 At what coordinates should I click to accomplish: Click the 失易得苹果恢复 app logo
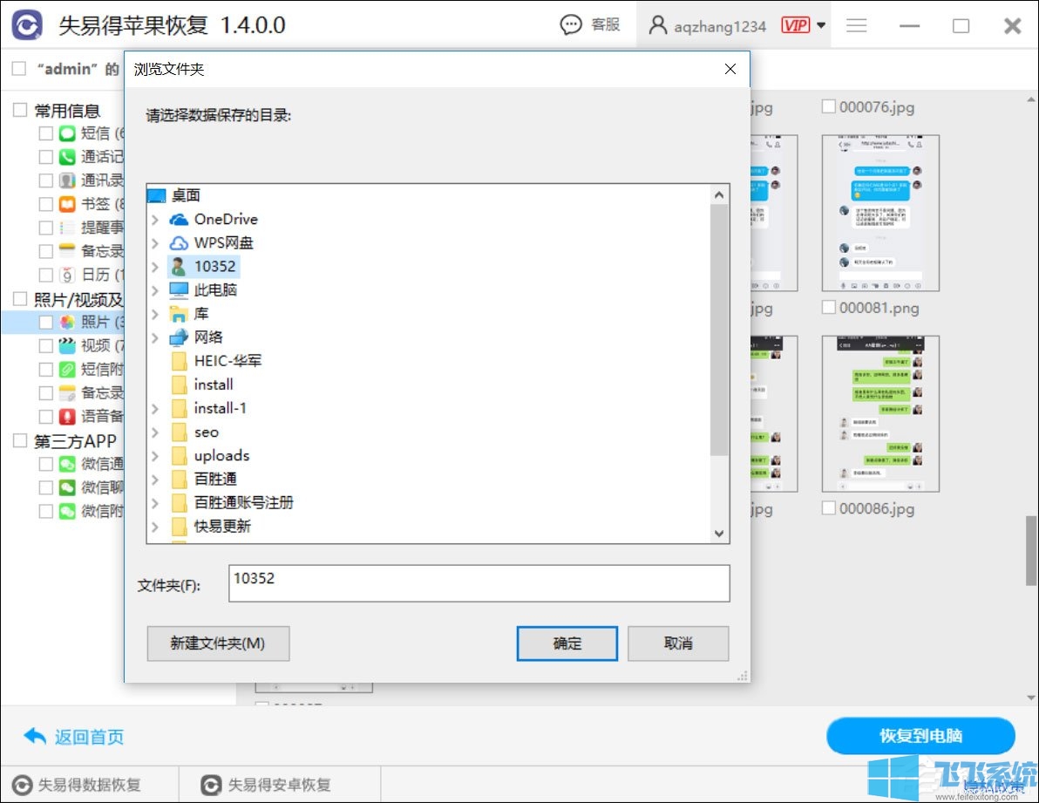coord(25,24)
